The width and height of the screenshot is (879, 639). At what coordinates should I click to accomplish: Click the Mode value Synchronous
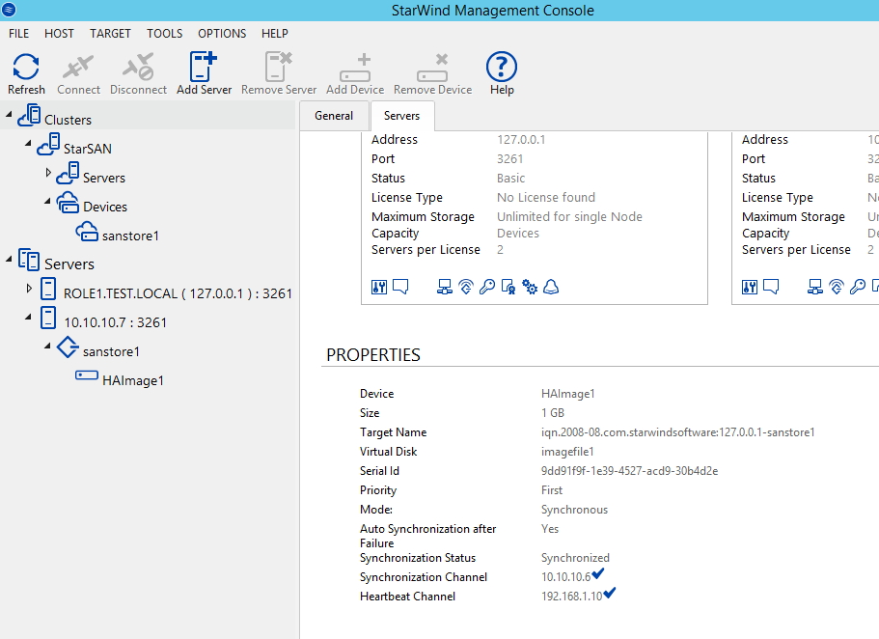[x=575, y=510]
